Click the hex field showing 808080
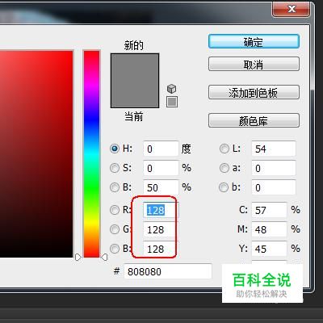 (168, 271)
